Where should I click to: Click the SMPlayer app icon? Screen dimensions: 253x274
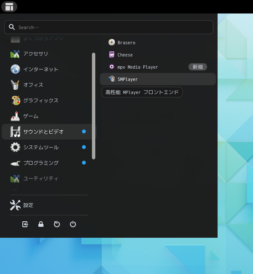[112, 79]
